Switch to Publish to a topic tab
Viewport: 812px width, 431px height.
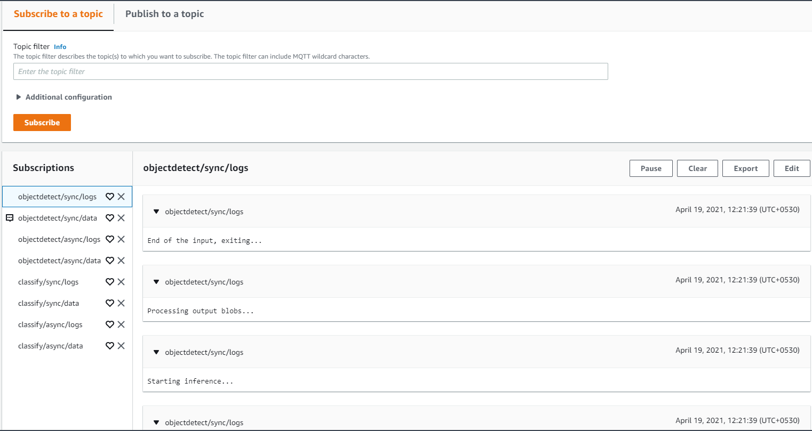coord(164,14)
